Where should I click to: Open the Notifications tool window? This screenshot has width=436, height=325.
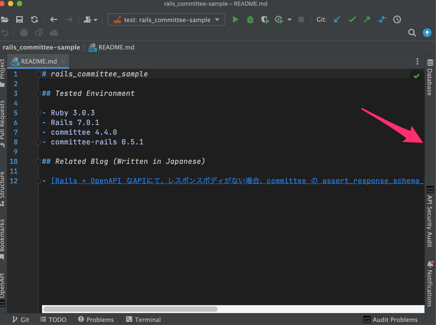pyautogui.click(x=430, y=283)
